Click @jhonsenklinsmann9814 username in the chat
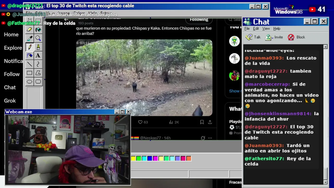This screenshot has width=334, height=188. 278,114
